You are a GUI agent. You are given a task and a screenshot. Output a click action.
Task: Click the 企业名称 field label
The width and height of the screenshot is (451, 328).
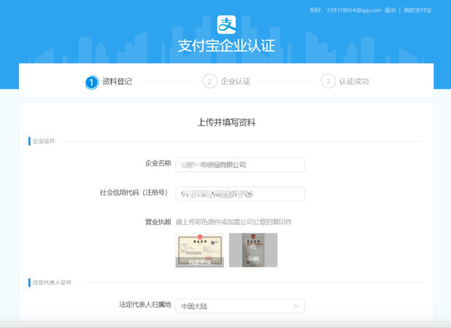click(158, 163)
